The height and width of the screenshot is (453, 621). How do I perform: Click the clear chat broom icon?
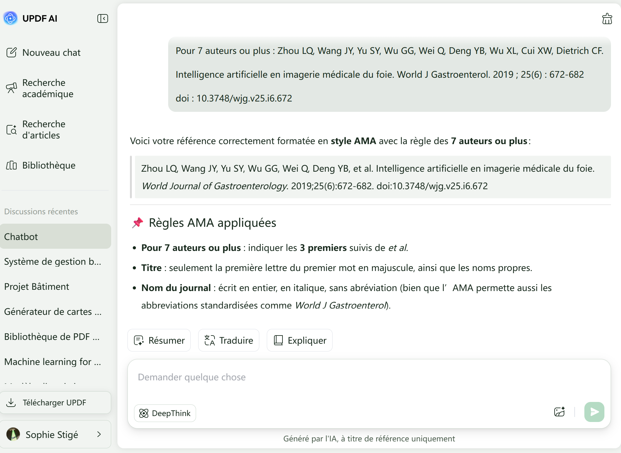coord(607,19)
